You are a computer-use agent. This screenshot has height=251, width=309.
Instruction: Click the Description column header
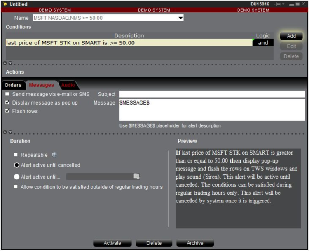pos(129,36)
